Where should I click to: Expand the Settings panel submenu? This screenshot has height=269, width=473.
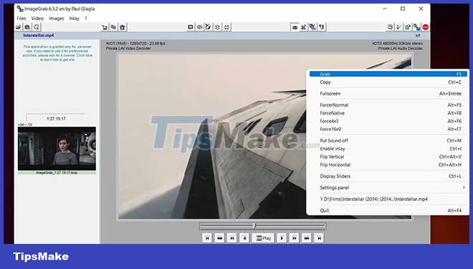388,187
